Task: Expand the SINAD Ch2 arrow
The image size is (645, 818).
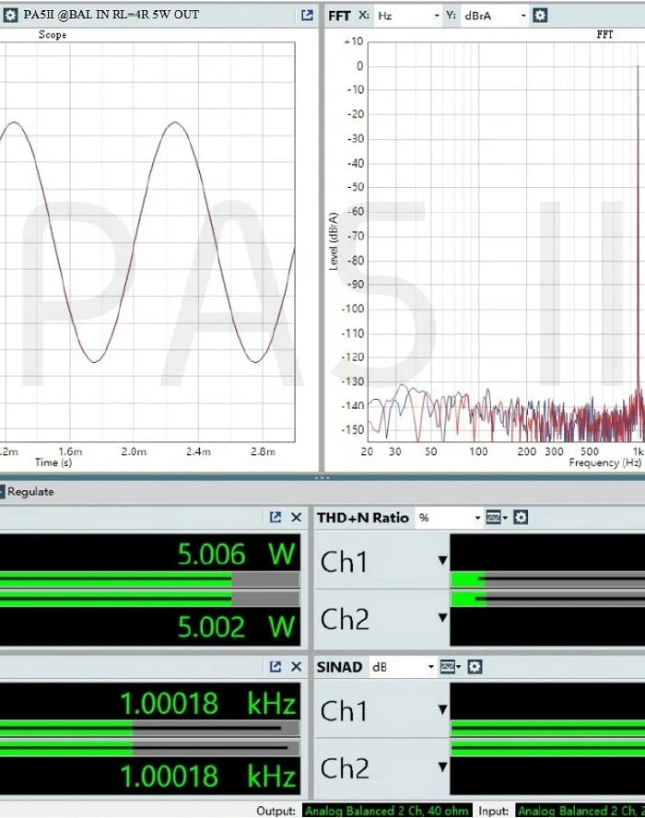Action: click(442, 767)
